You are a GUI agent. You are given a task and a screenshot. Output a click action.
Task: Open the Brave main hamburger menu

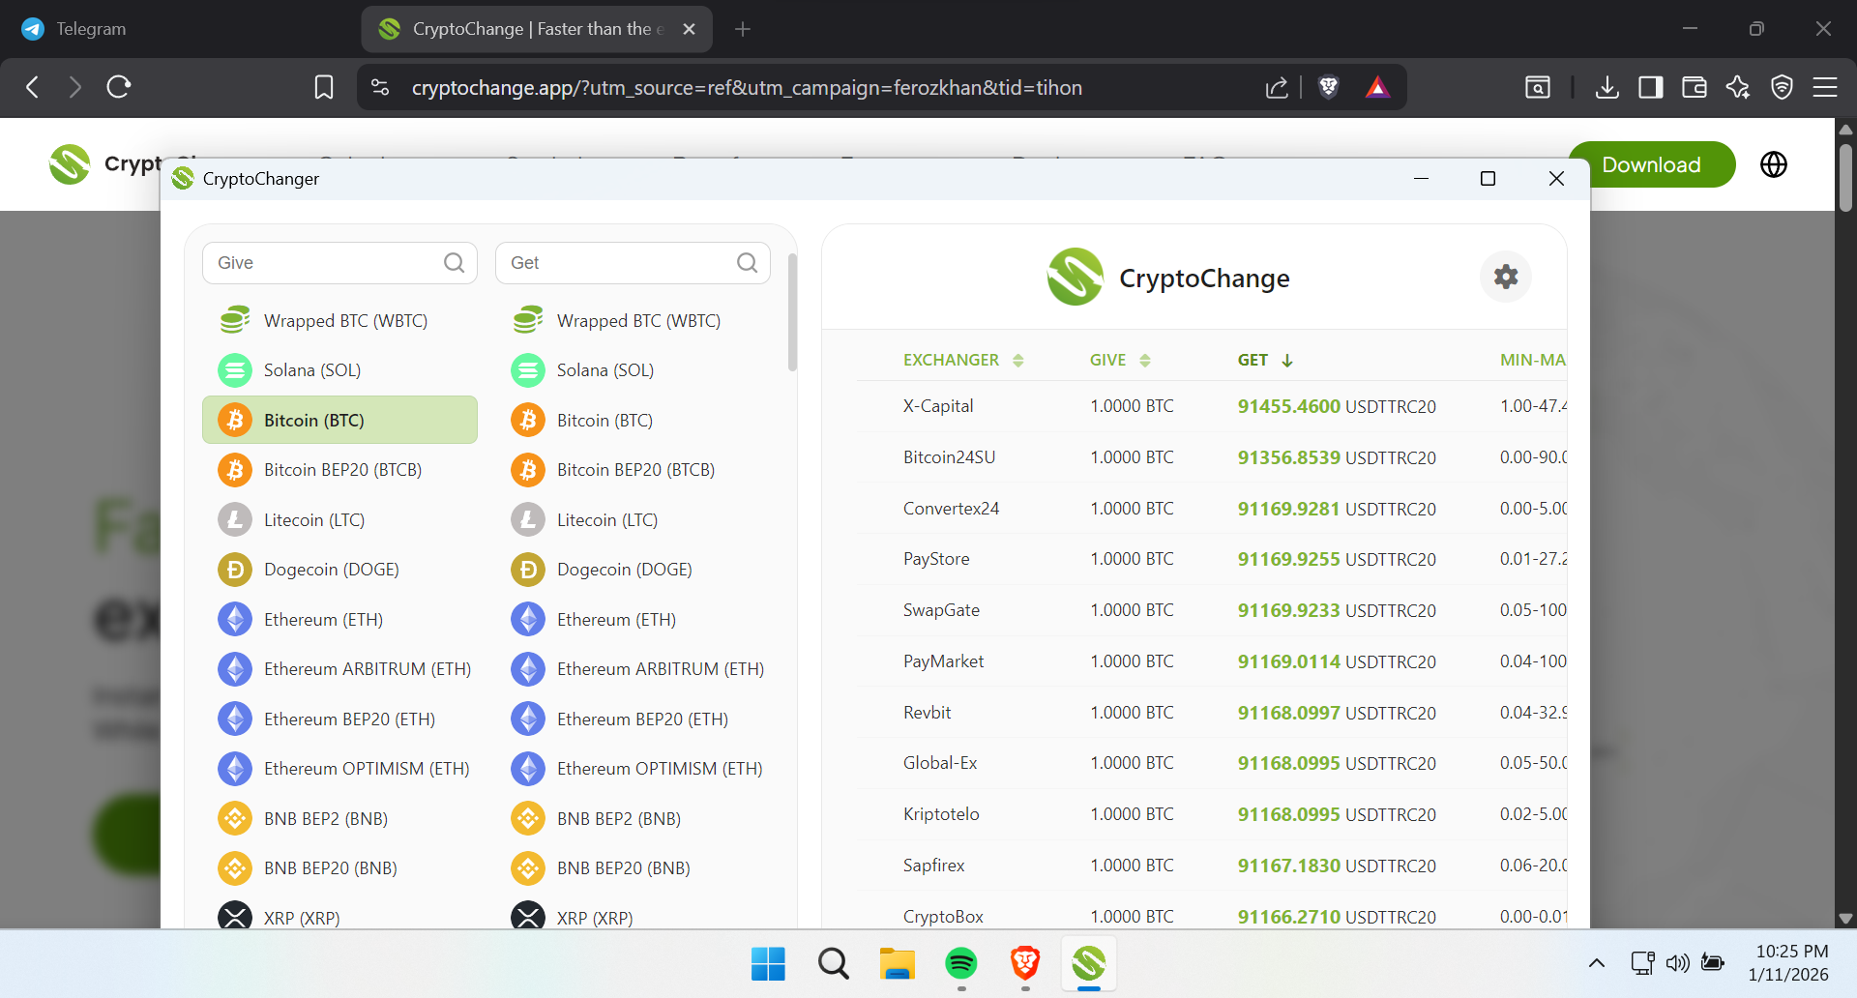[x=1825, y=87]
